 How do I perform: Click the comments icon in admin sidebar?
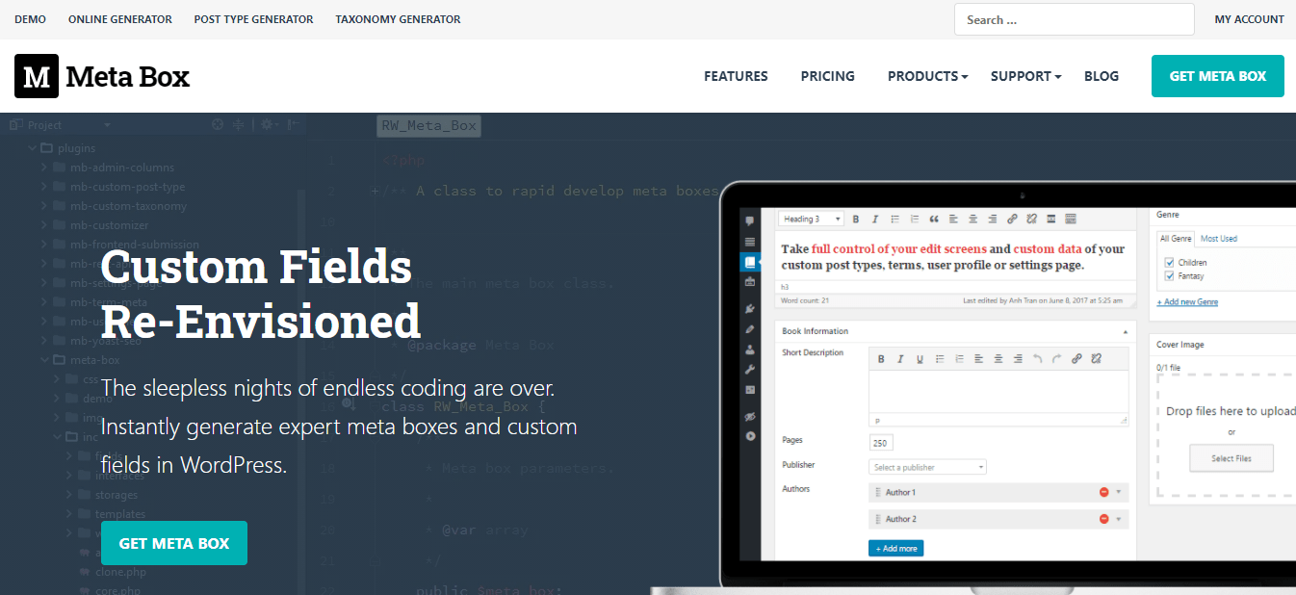pos(750,221)
